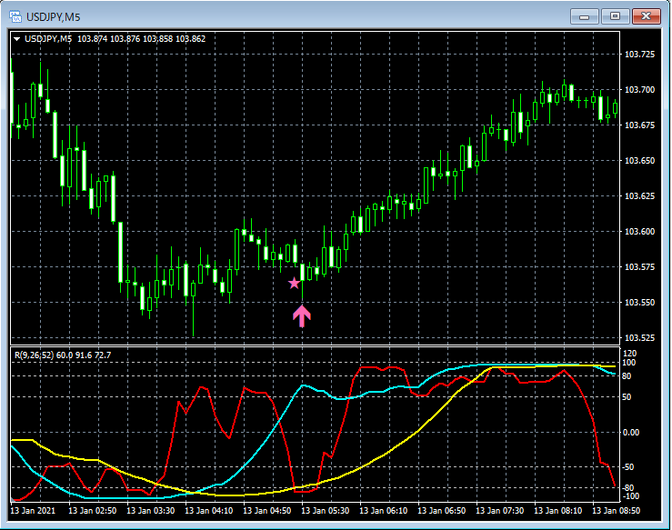Screen dimensions: 672x530
Task: Select the pink star marker on chart
Action: click(294, 284)
